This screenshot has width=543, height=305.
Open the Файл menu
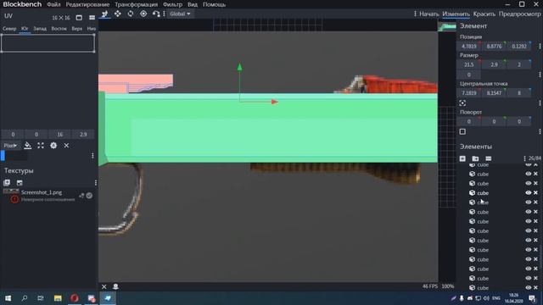(53, 4)
